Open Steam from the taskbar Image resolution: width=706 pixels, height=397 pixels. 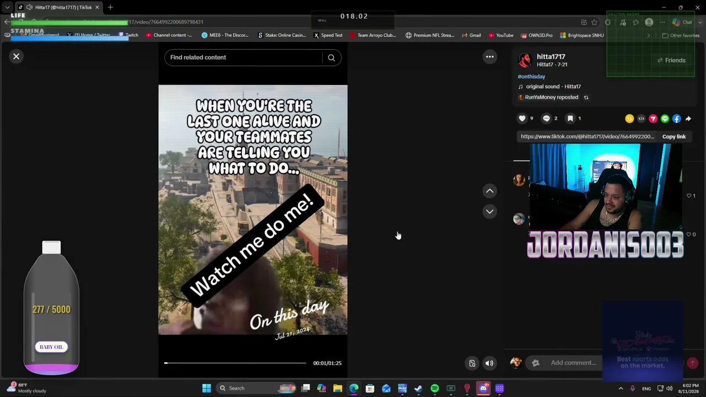pyautogui.click(x=418, y=388)
